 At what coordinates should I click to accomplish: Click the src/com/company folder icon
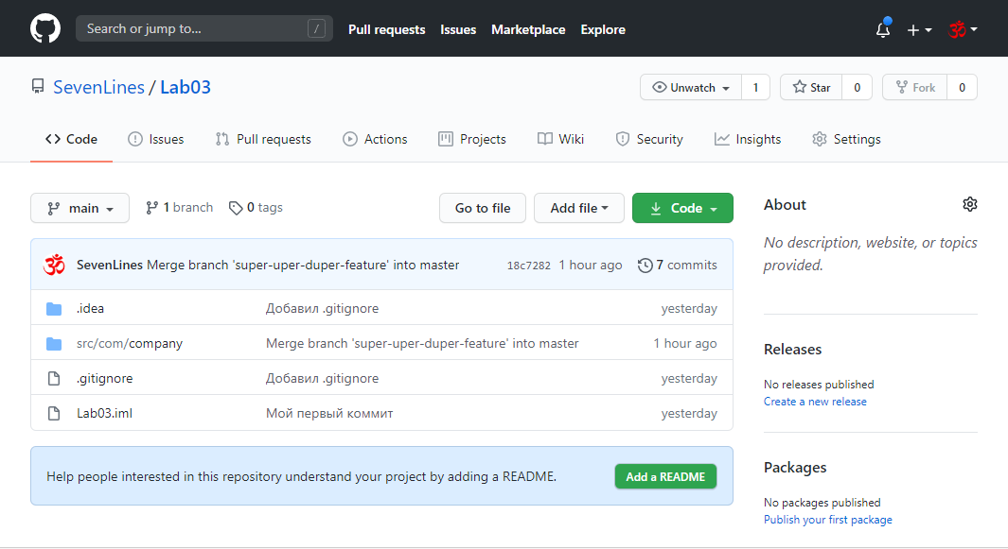pyautogui.click(x=54, y=344)
